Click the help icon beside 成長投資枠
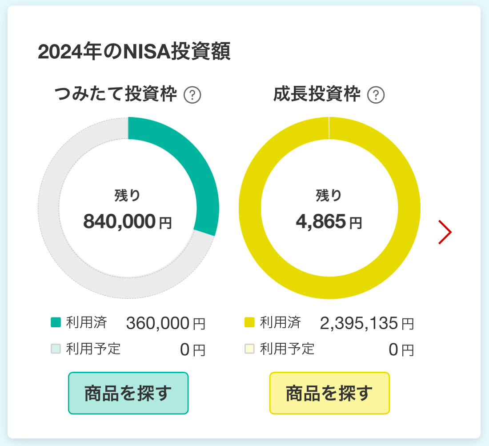The width and height of the screenshot is (489, 446). pyautogui.click(x=376, y=95)
